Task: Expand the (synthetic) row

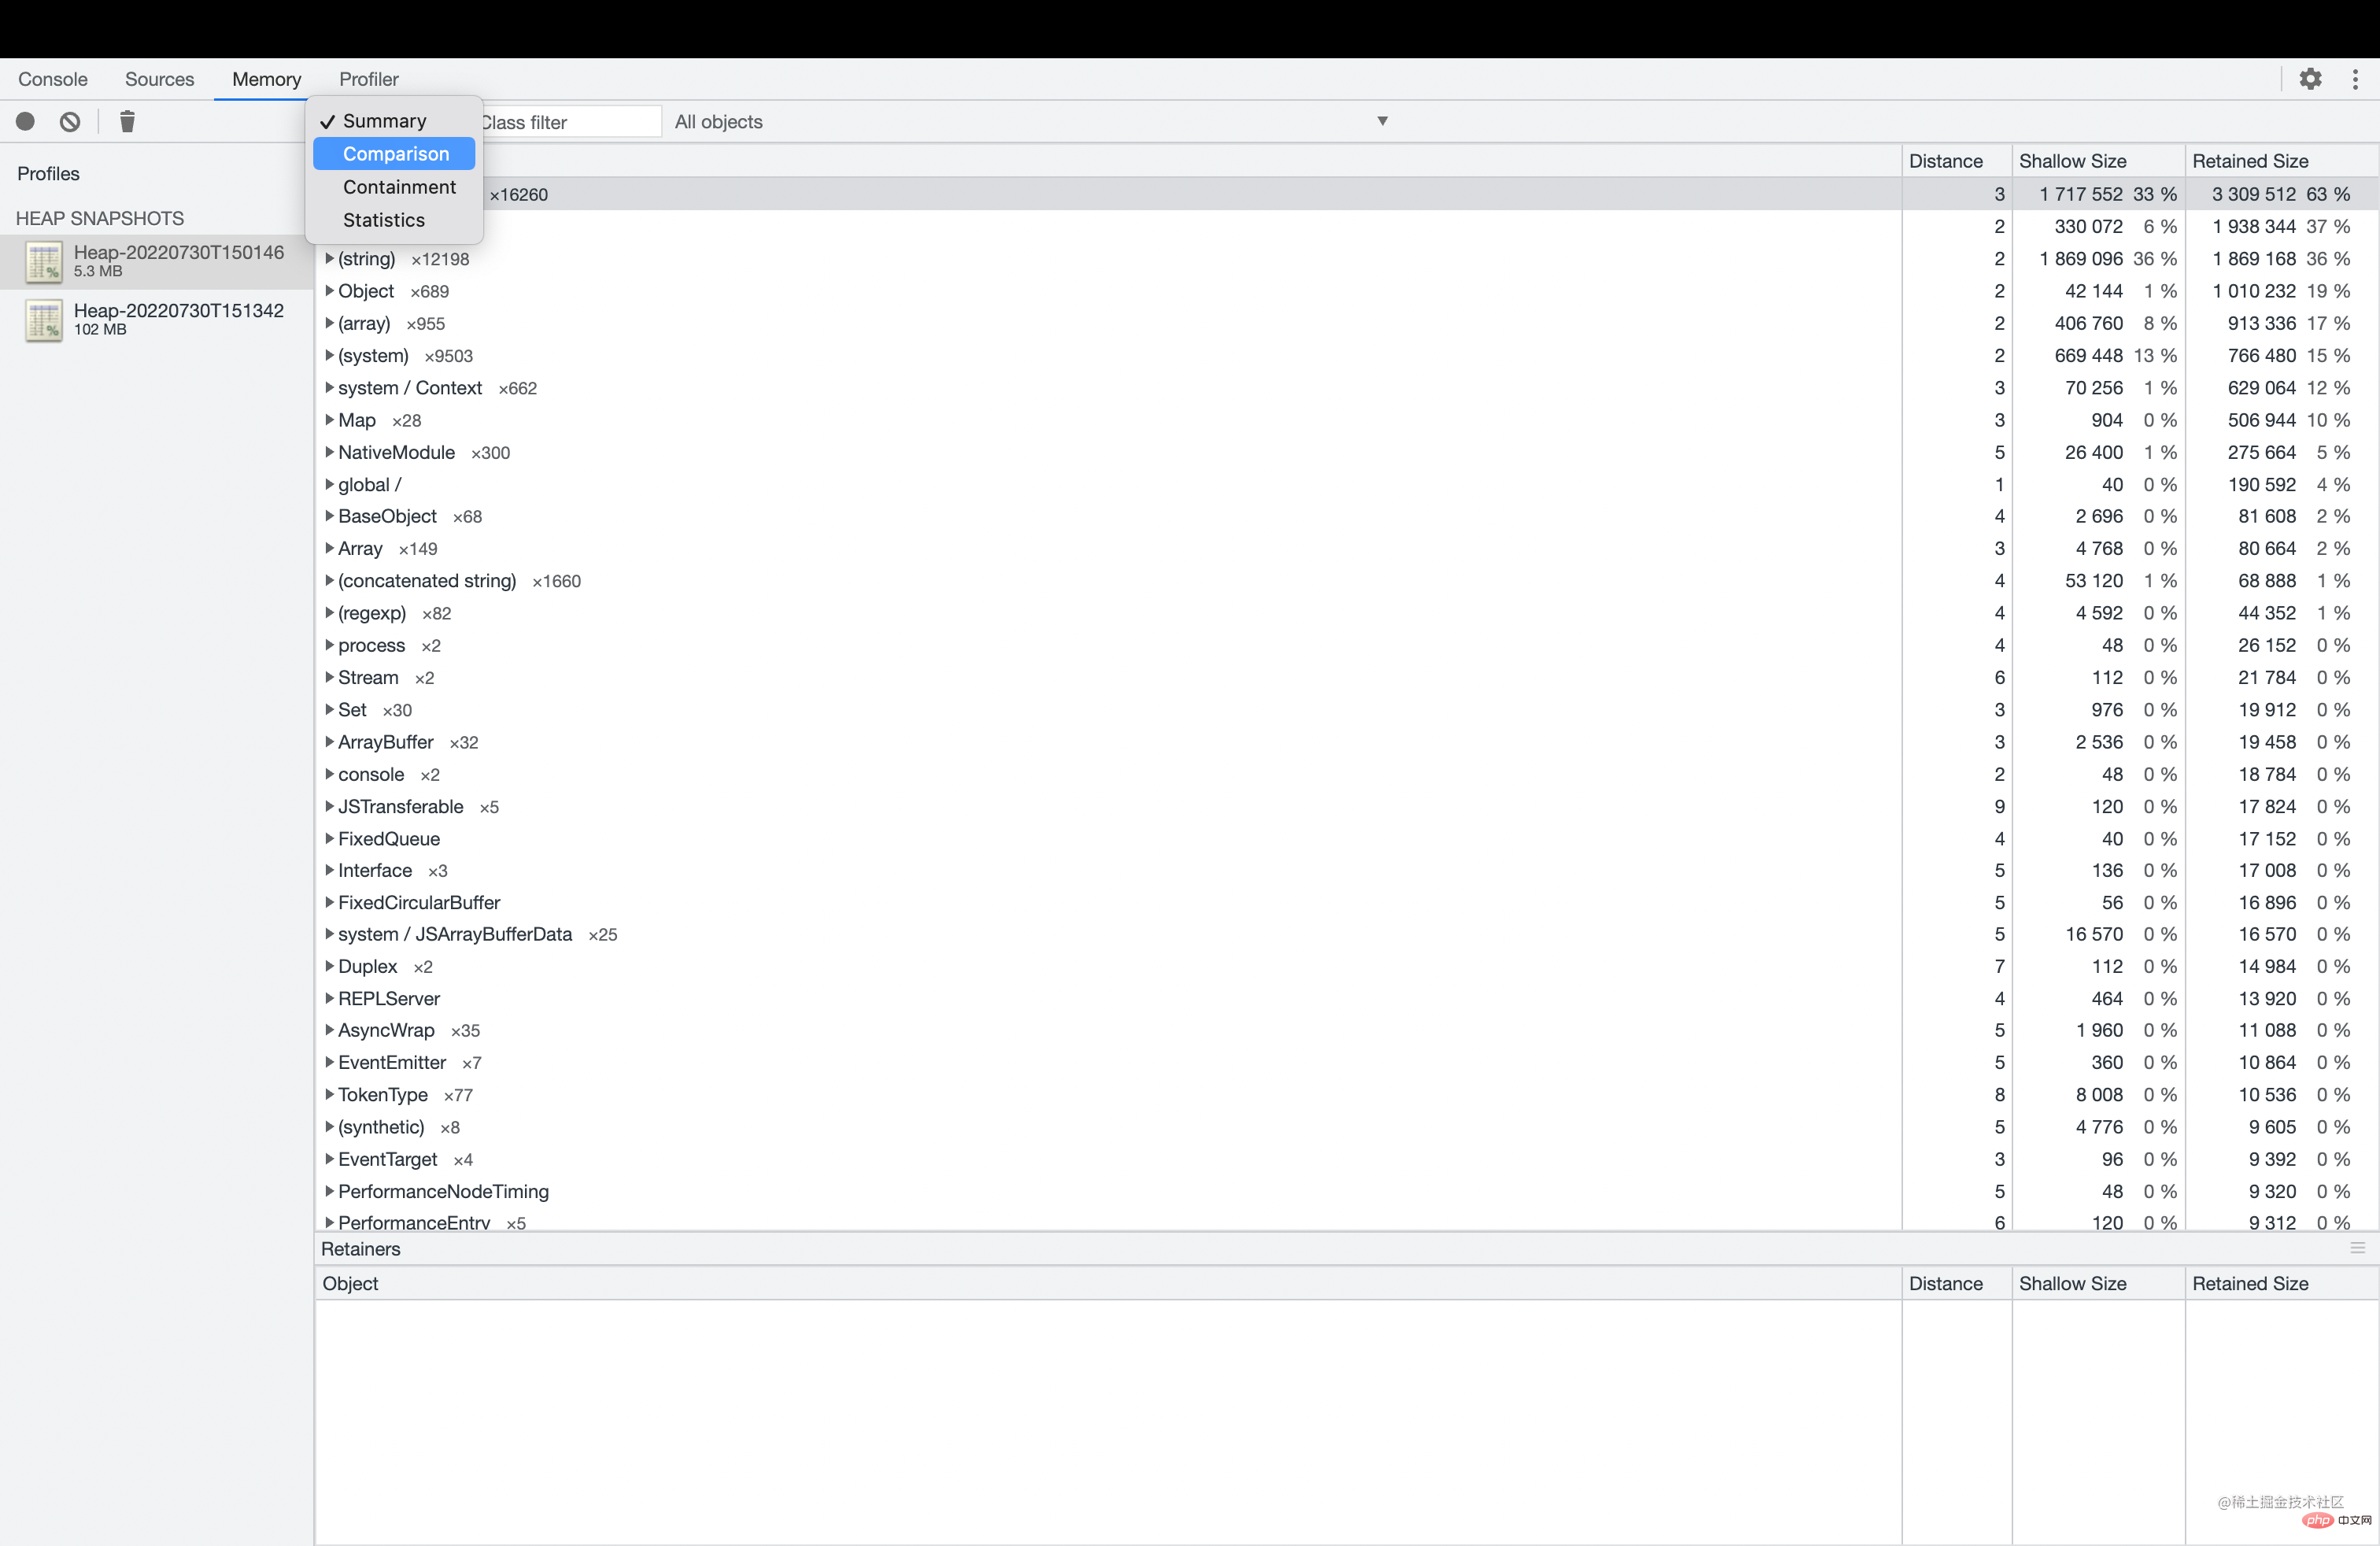Action: (x=329, y=1127)
